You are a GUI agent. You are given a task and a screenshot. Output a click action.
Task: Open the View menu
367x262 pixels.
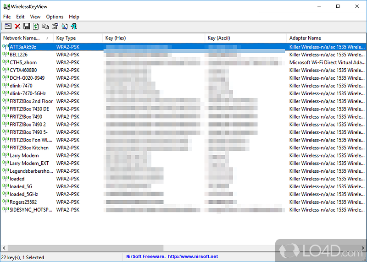point(35,17)
